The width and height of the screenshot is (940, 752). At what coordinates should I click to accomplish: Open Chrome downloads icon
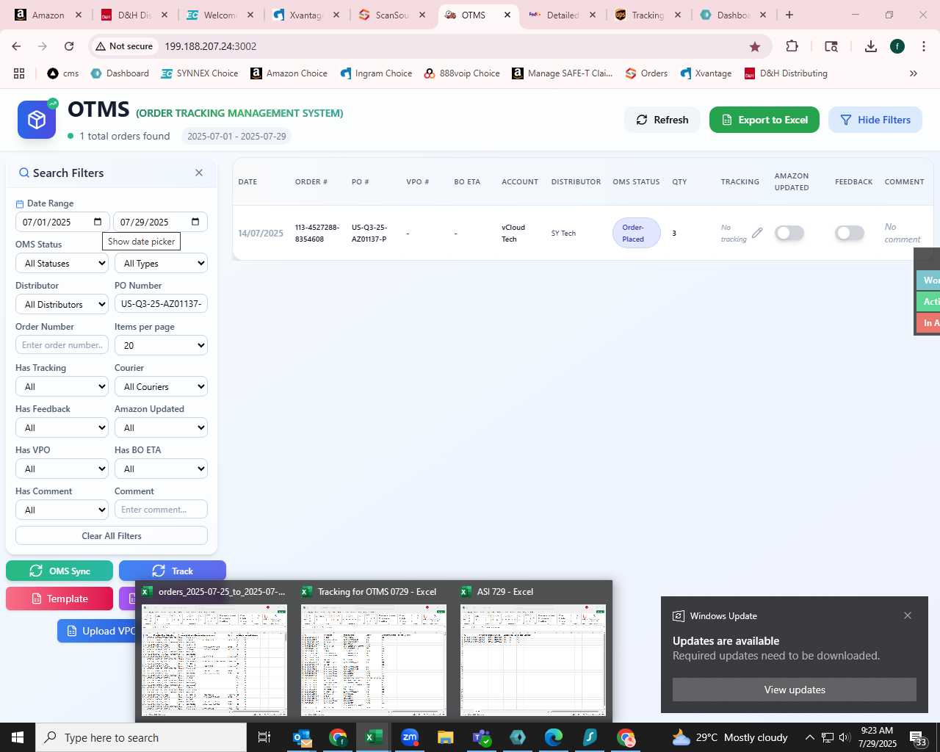tap(871, 46)
